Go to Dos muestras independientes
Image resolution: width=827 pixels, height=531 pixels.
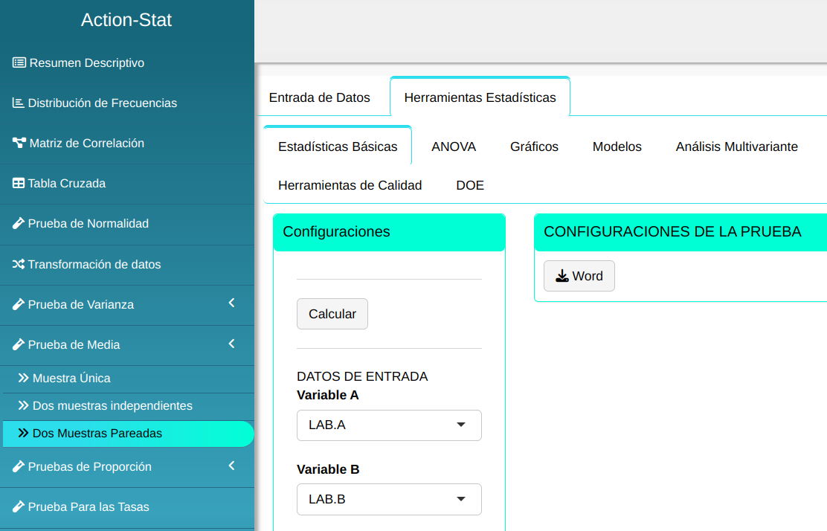[112, 406]
